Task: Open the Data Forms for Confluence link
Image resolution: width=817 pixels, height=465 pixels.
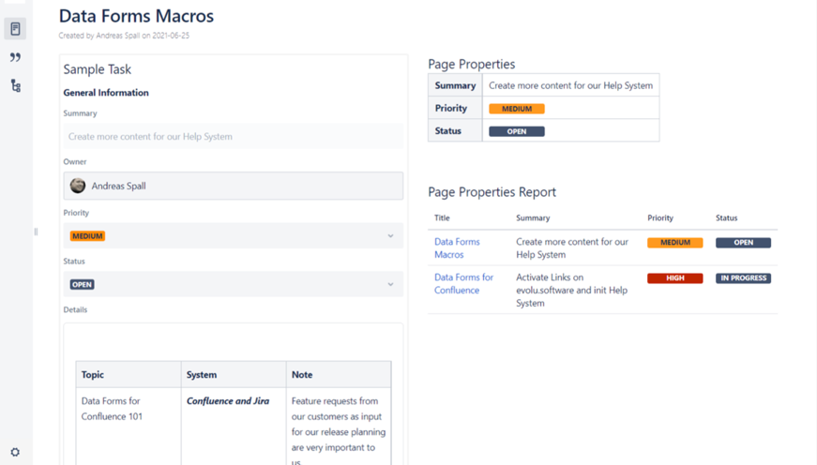Action: pyautogui.click(x=463, y=283)
